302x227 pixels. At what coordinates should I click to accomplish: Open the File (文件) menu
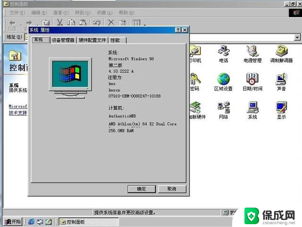point(17,13)
